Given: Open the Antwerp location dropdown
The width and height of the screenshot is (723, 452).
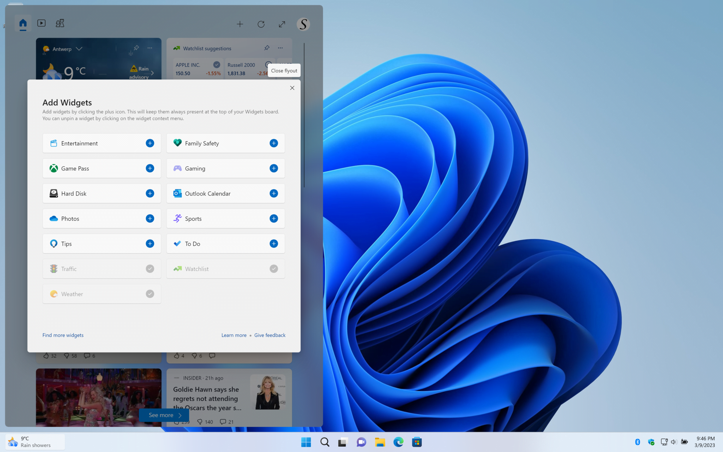Looking at the screenshot, I should pos(79,49).
